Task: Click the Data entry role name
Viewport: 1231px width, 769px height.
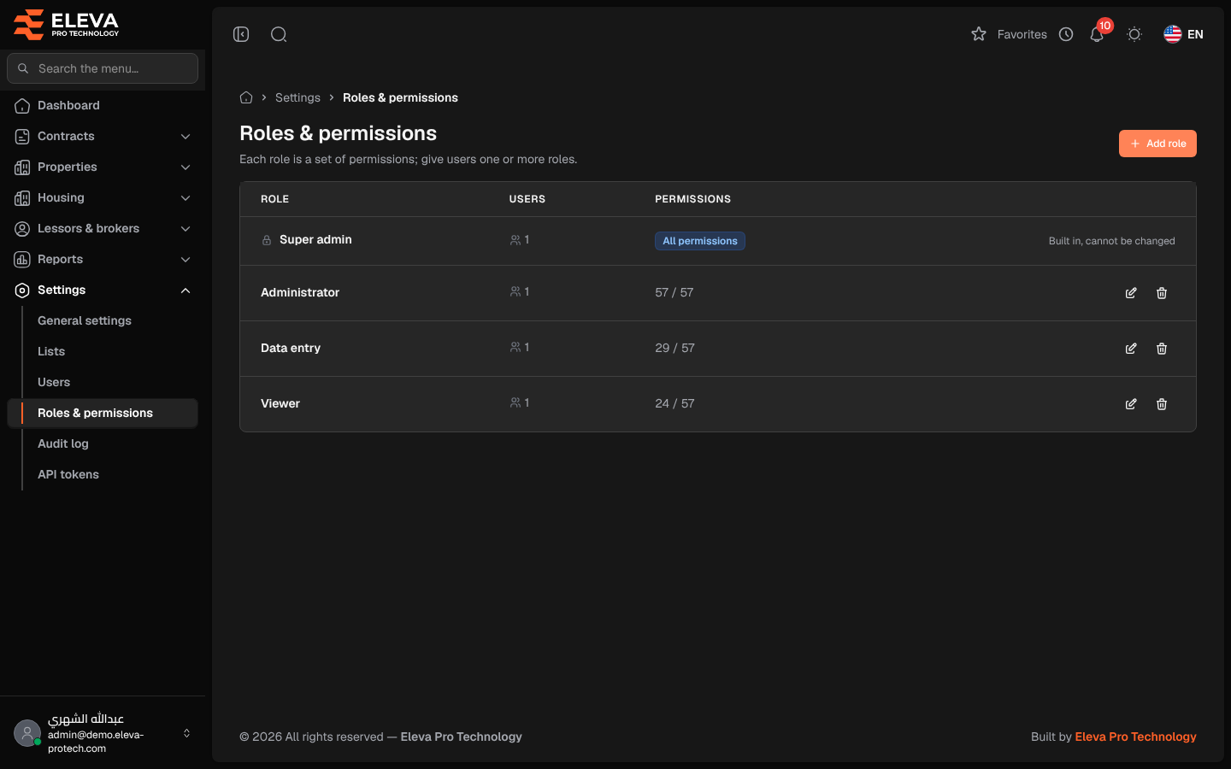Action: 291,348
